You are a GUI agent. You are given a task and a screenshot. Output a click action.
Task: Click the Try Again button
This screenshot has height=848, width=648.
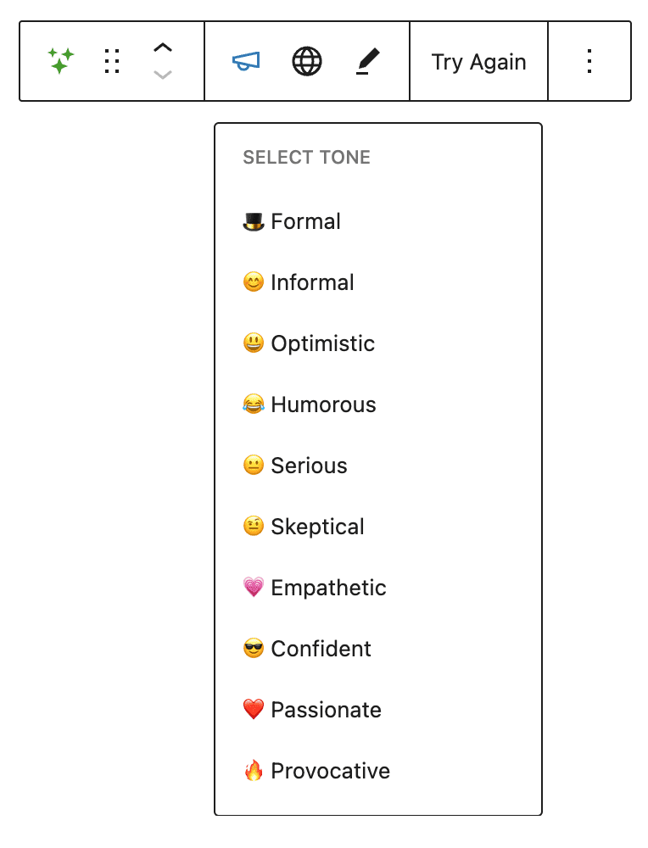pos(478,60)
